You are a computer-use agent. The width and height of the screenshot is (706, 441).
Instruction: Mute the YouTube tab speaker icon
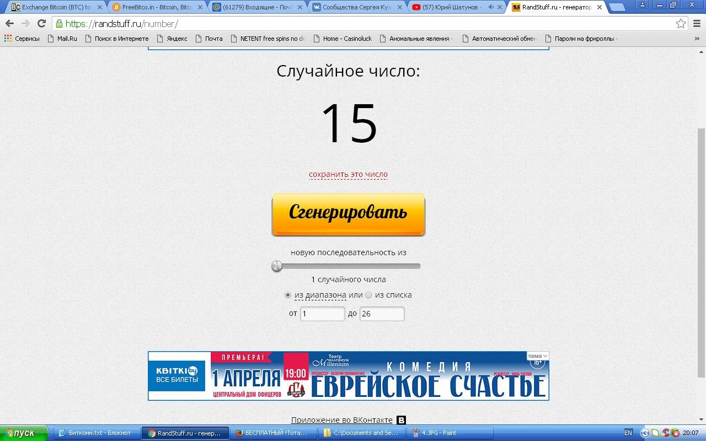(x=491, y=7)
